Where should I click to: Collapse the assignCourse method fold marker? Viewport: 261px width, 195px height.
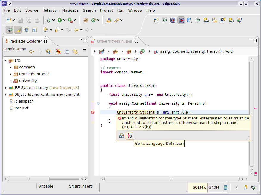pos(98,103)
